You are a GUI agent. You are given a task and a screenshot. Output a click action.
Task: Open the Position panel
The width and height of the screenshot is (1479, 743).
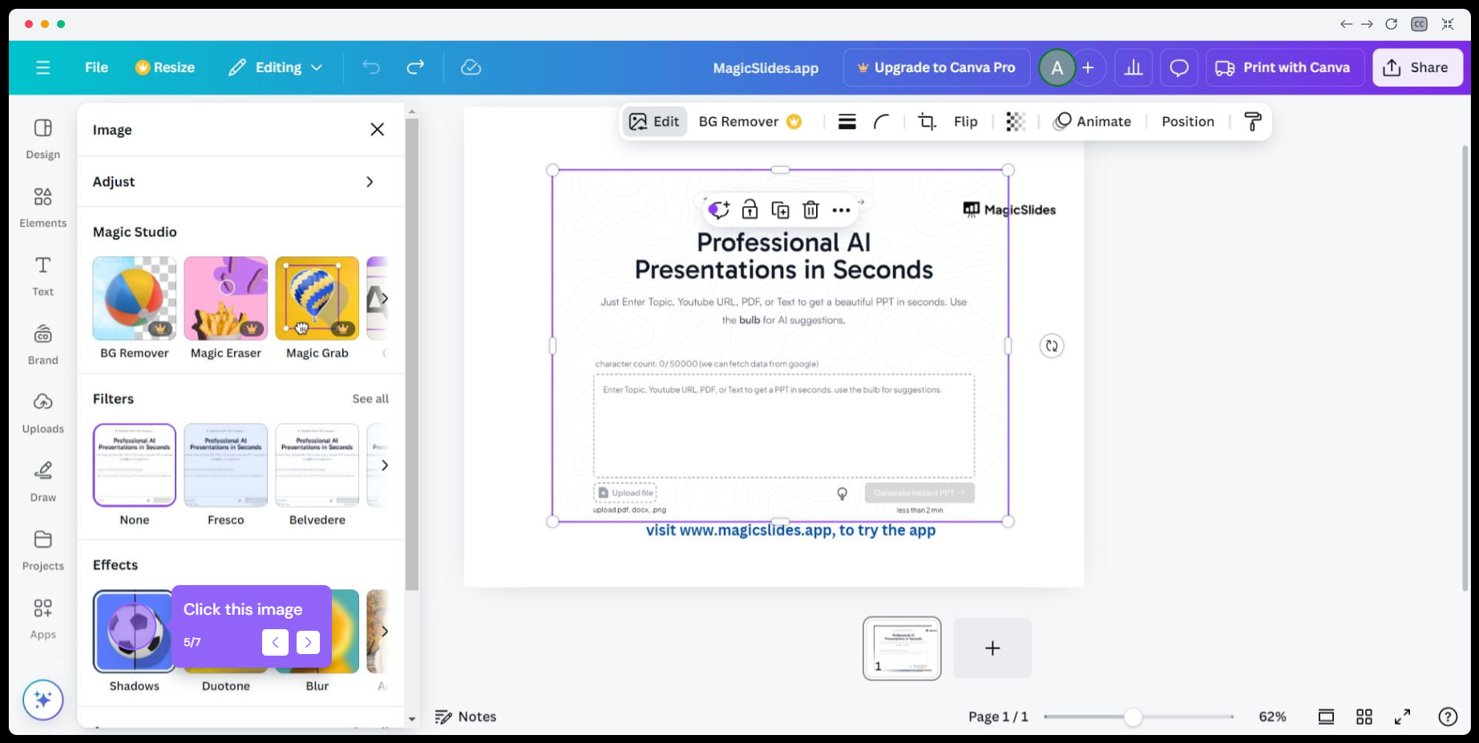[x=1188, y=122]
